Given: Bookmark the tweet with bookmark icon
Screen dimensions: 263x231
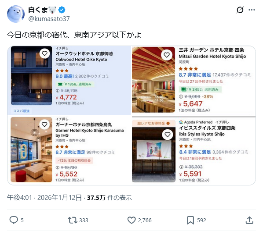Looking at the screenshot, I should click(190, 220).
